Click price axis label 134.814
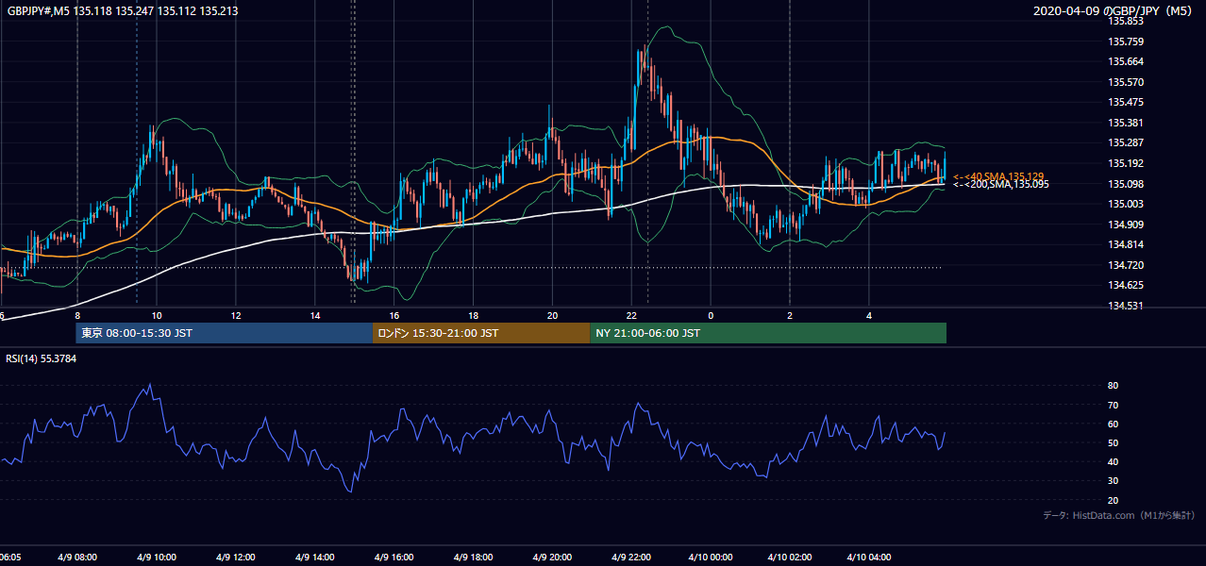Image resolution: width=1206 pixels, height=566 pixels. click(x=1126, y=244)
